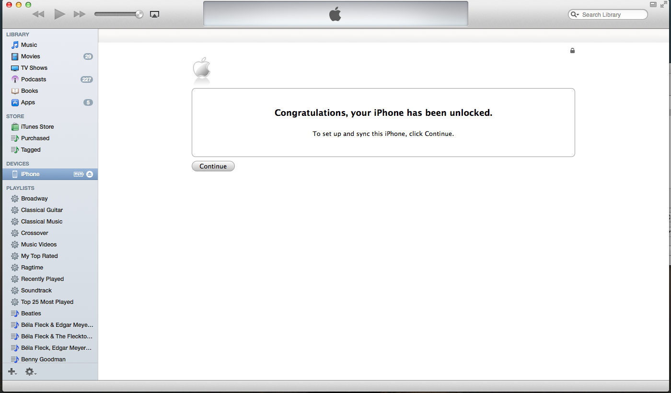Select the Beatles playlist

click(x=49, y=314)
